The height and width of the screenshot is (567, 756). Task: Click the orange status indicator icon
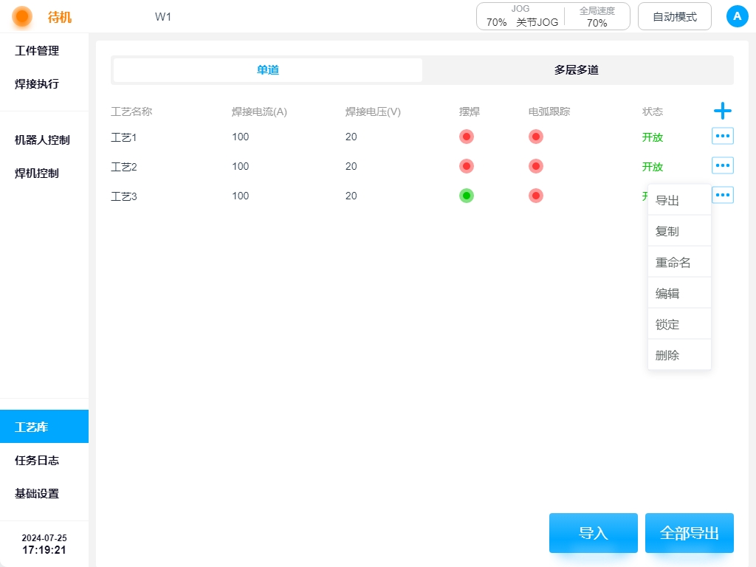22,16
